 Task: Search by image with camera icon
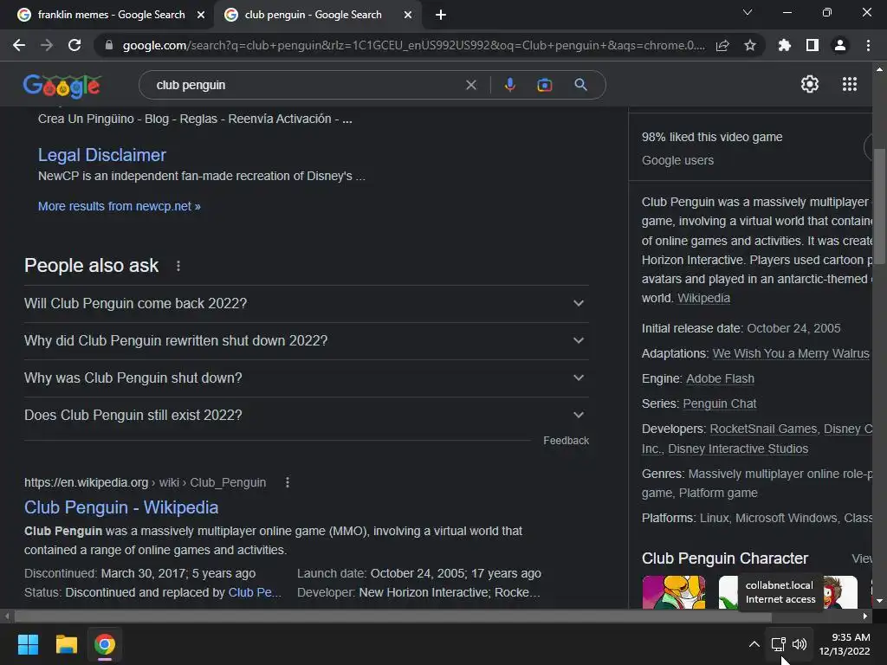[544, 85]
